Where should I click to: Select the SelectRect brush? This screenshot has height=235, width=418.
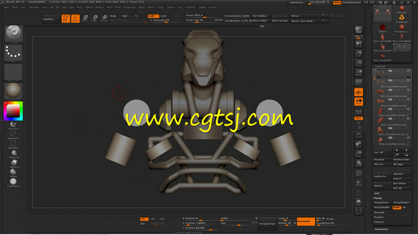[x=13, y=145]
